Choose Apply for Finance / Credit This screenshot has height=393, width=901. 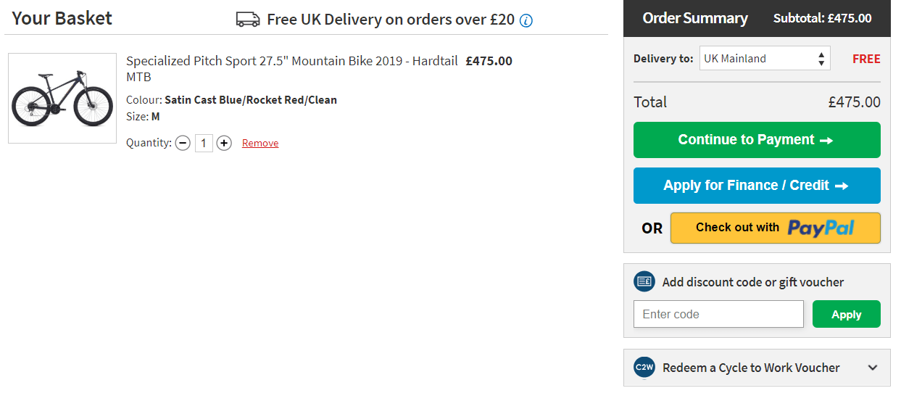(x=757, y=186)
